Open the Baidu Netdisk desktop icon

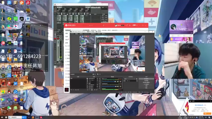pyautogui.click(x=15, y=43)
